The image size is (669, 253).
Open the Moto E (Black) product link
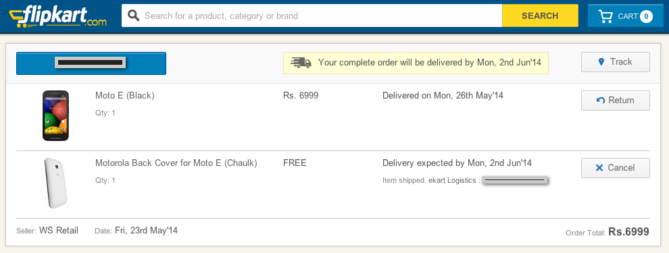[x=124, y=96]
